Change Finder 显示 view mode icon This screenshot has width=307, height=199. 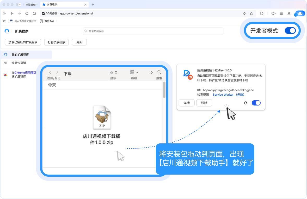point(113,72)
